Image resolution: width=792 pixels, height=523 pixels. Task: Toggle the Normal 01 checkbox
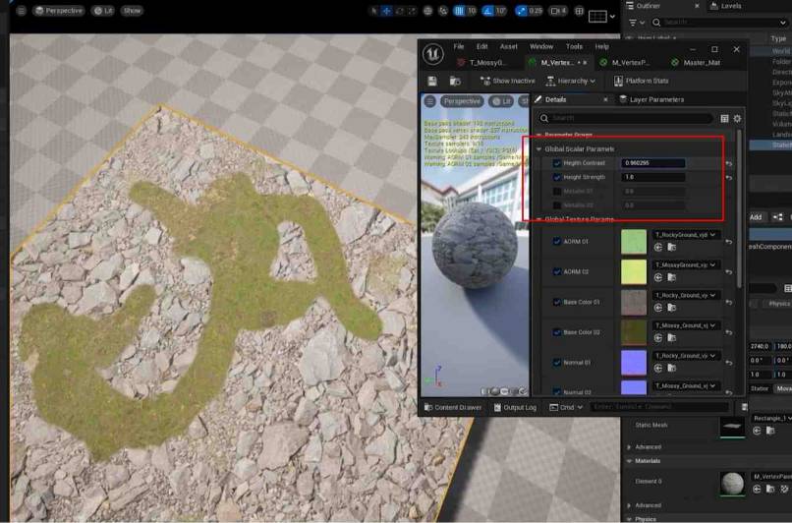coord(556,363)
